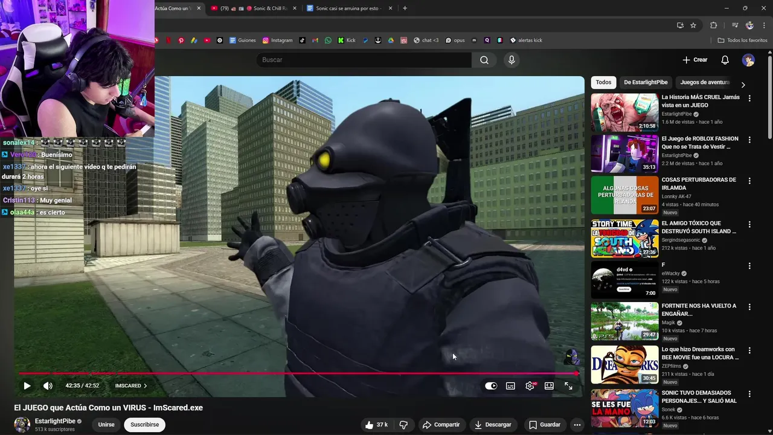
Task: Open the Pinterest bookmark icon
Action: tap(181, 40)
